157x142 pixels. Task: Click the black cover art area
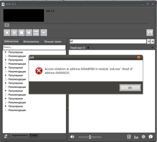[x=24, y=15]
